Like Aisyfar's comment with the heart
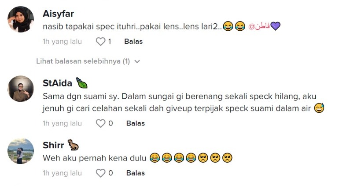The width and height of the screenshot is (361, 186). pos(101,42)
